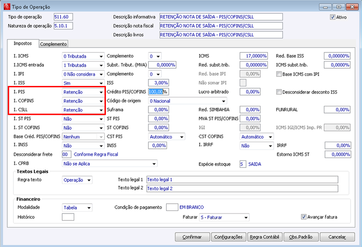The image size is (362, 247).
Task: Click the Tipo de operação field
Action: tap(63, 17)
